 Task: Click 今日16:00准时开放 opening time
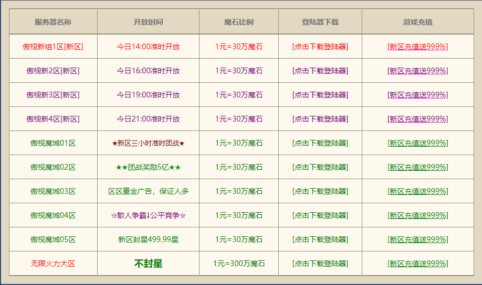[x=148, y=71]
